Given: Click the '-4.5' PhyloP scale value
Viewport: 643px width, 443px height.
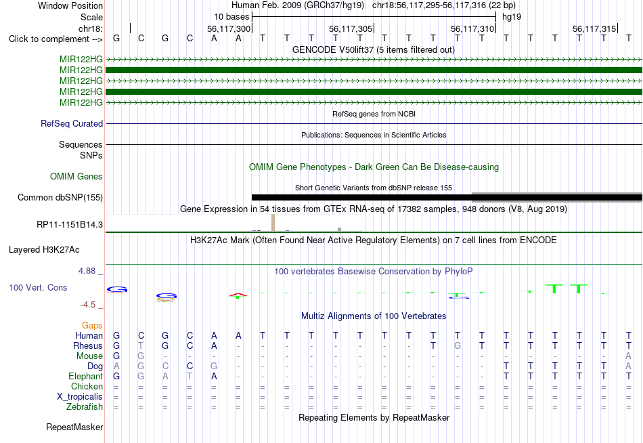Looking at the screenshot, I should point(88,305).
